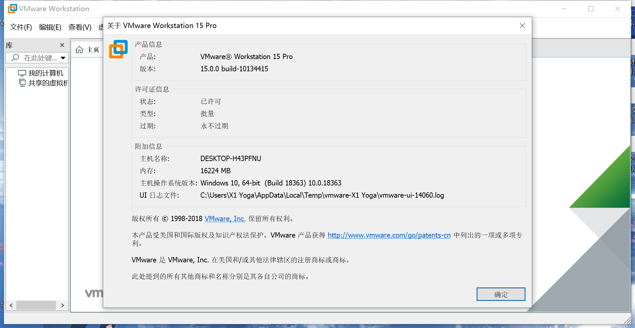Image resolution: width=635 pixels, height=328 pixels.
Task: Click the UI log file path text
Action: [322, 195]
